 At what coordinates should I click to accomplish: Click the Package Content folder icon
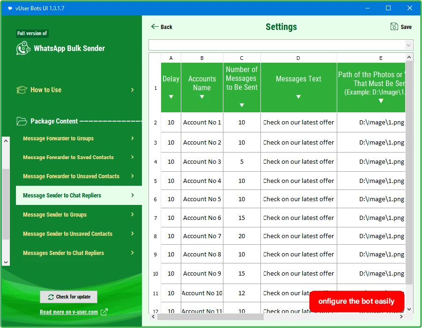point(22,121)
